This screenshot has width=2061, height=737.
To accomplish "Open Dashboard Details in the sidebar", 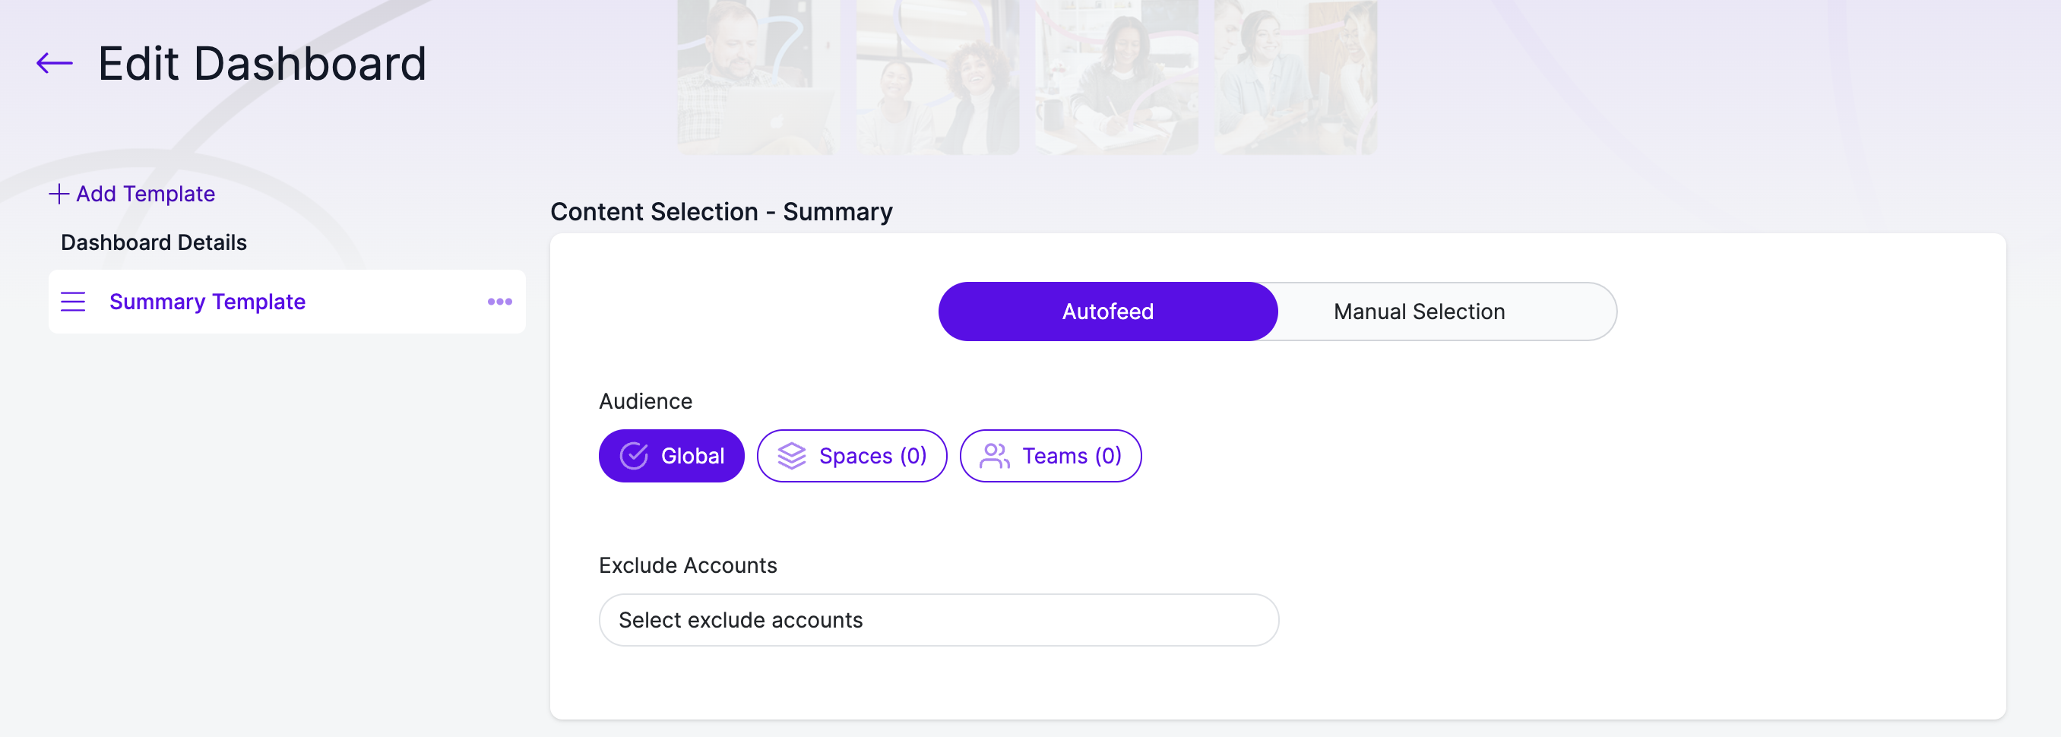I will click(x=154, y=242).
